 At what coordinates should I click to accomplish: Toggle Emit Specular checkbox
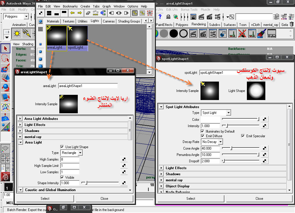click(x=243, y=136)
